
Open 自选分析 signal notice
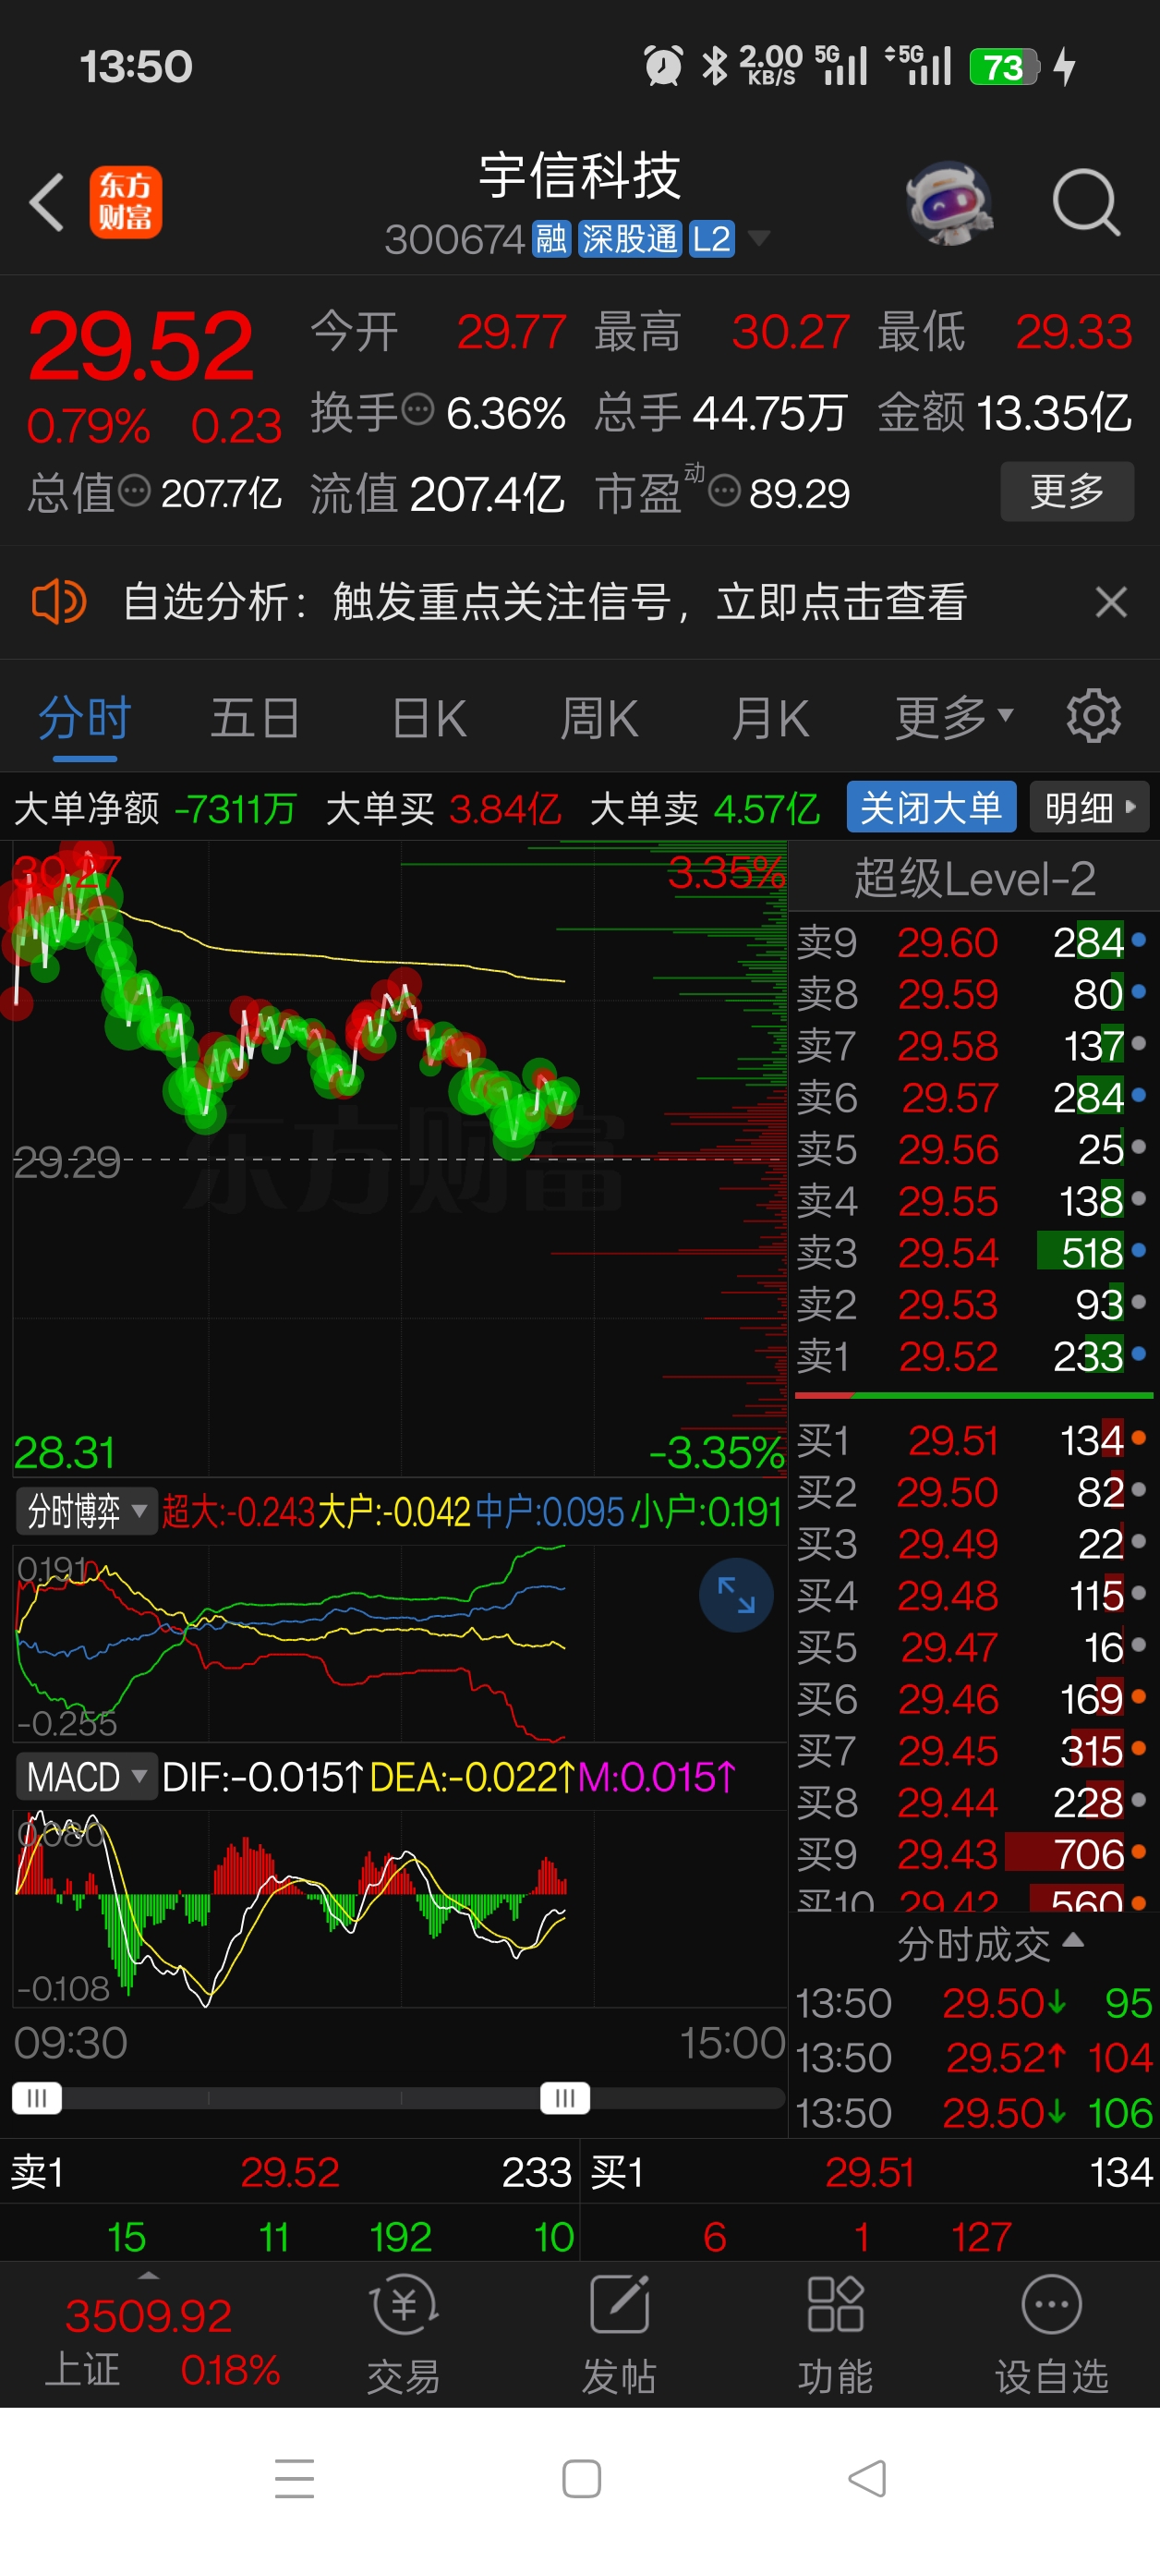coord(544,601)
